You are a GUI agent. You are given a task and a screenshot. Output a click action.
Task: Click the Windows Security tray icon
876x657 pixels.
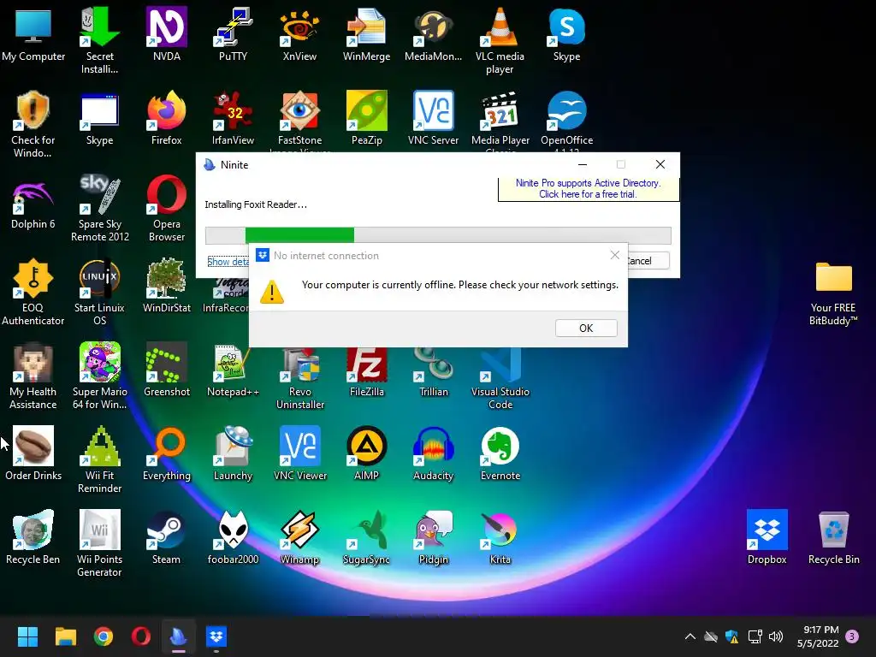click(x=732, y=636)
